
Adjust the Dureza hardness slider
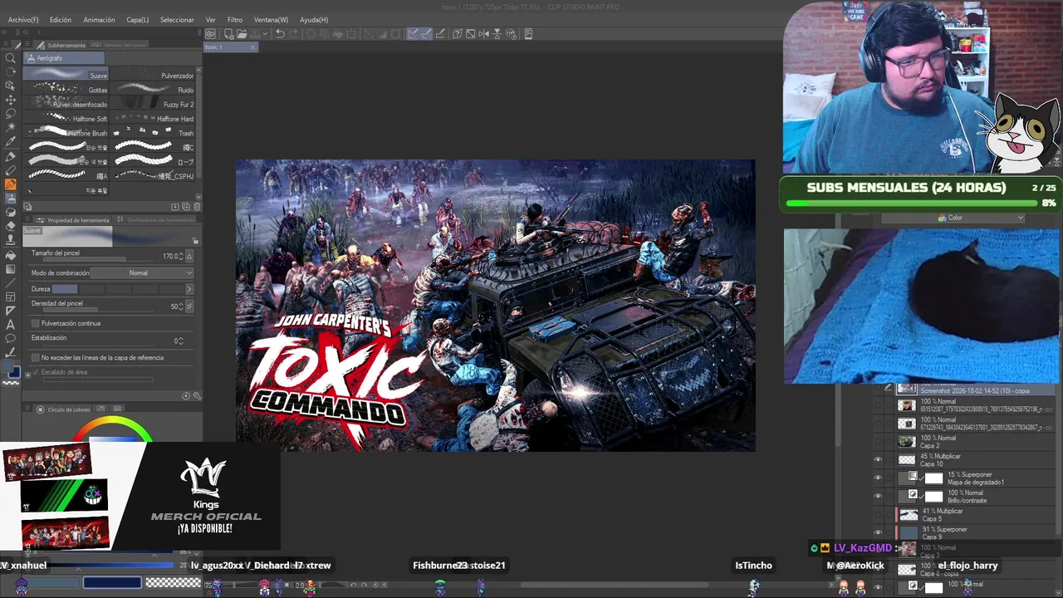(x=118, y=289)
